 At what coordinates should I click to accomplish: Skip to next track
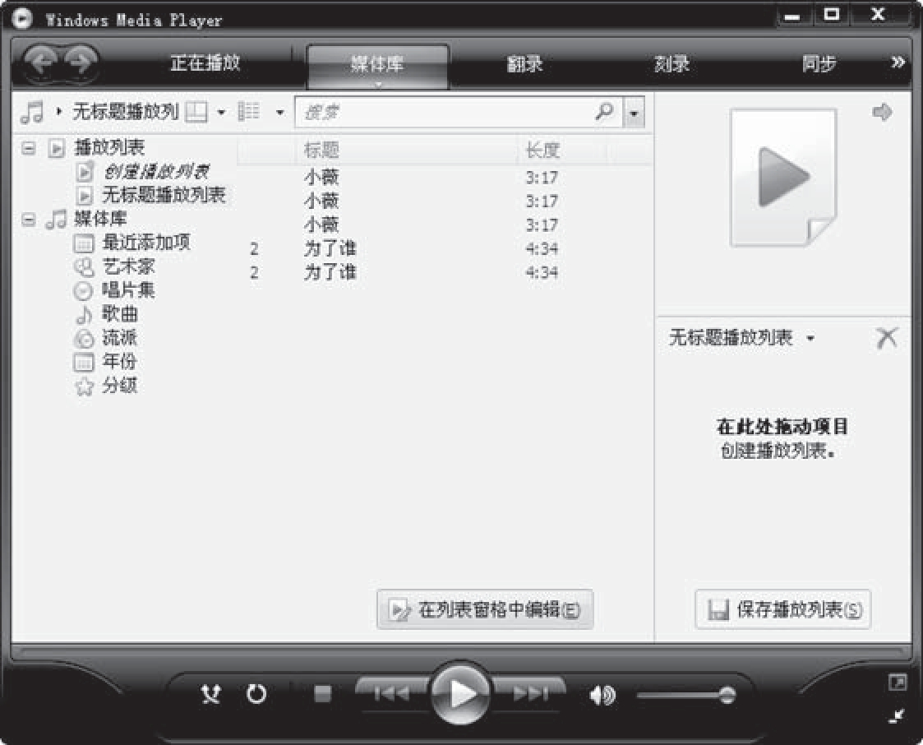click(x=530, y=693)
